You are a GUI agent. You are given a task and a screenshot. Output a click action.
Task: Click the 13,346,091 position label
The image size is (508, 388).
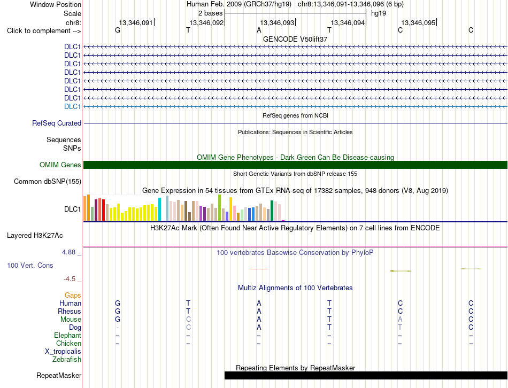tap(136, 22)
